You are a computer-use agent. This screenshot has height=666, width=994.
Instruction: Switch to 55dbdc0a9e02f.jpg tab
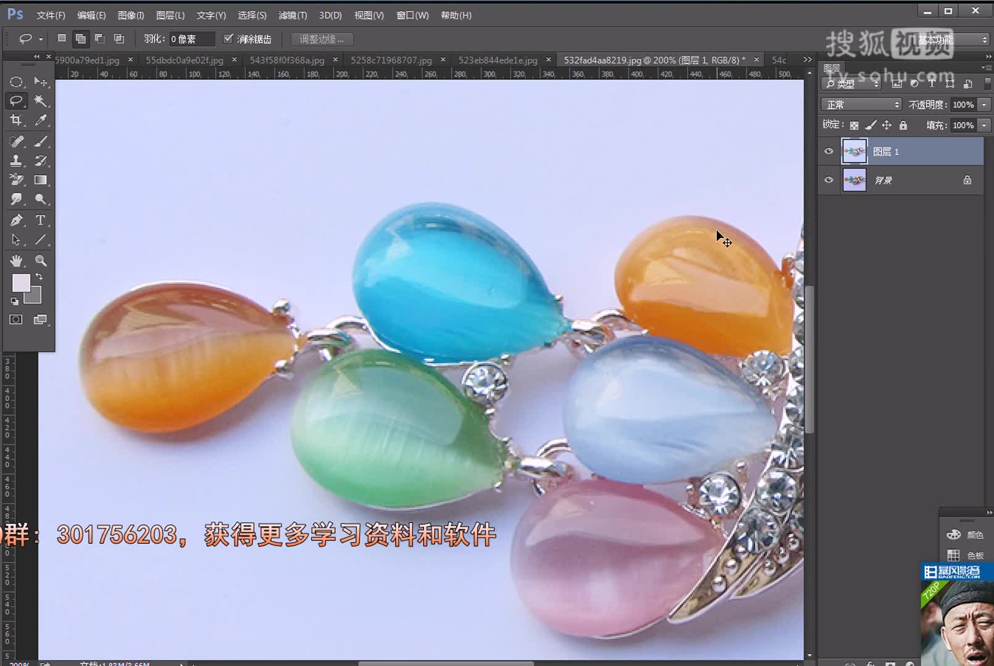(x=185, y=60)
